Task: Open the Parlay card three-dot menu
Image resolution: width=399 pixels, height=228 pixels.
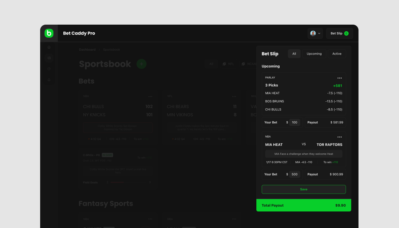Action: (339, 78)
